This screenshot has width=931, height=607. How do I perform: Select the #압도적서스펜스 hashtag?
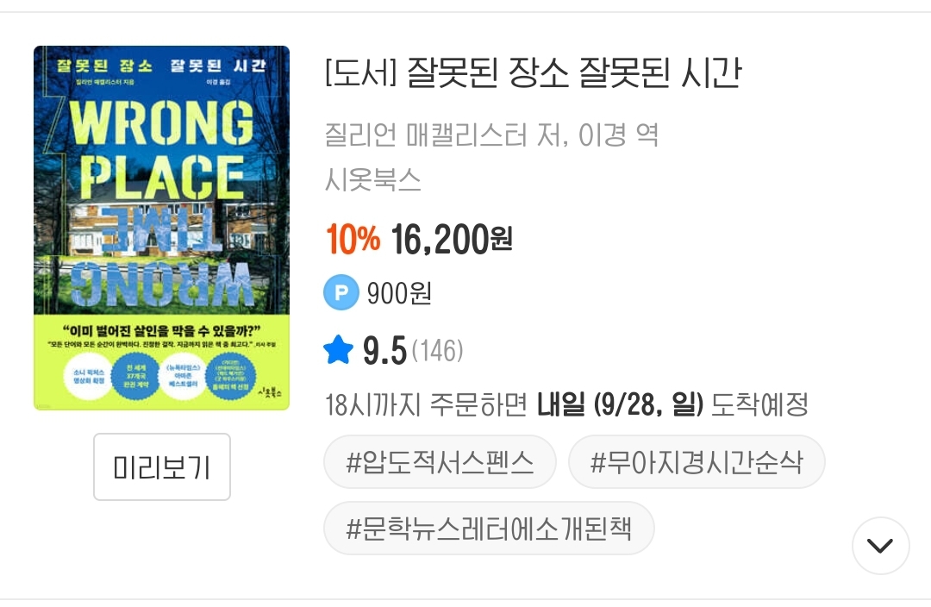point(440,463)
